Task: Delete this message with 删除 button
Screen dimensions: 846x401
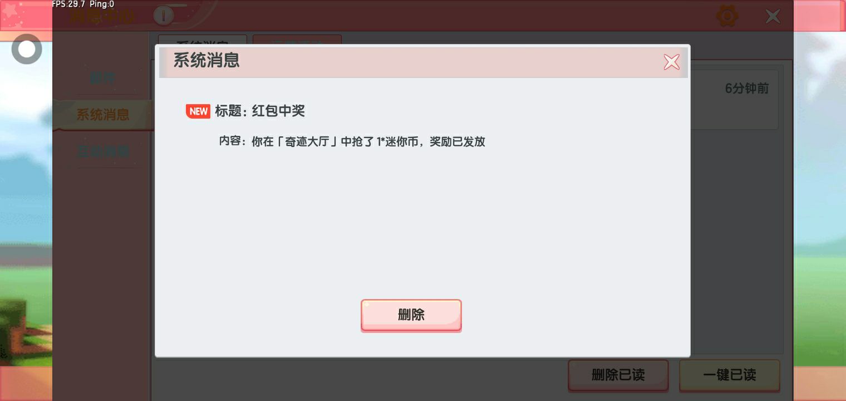Action: tap(411, 315)
